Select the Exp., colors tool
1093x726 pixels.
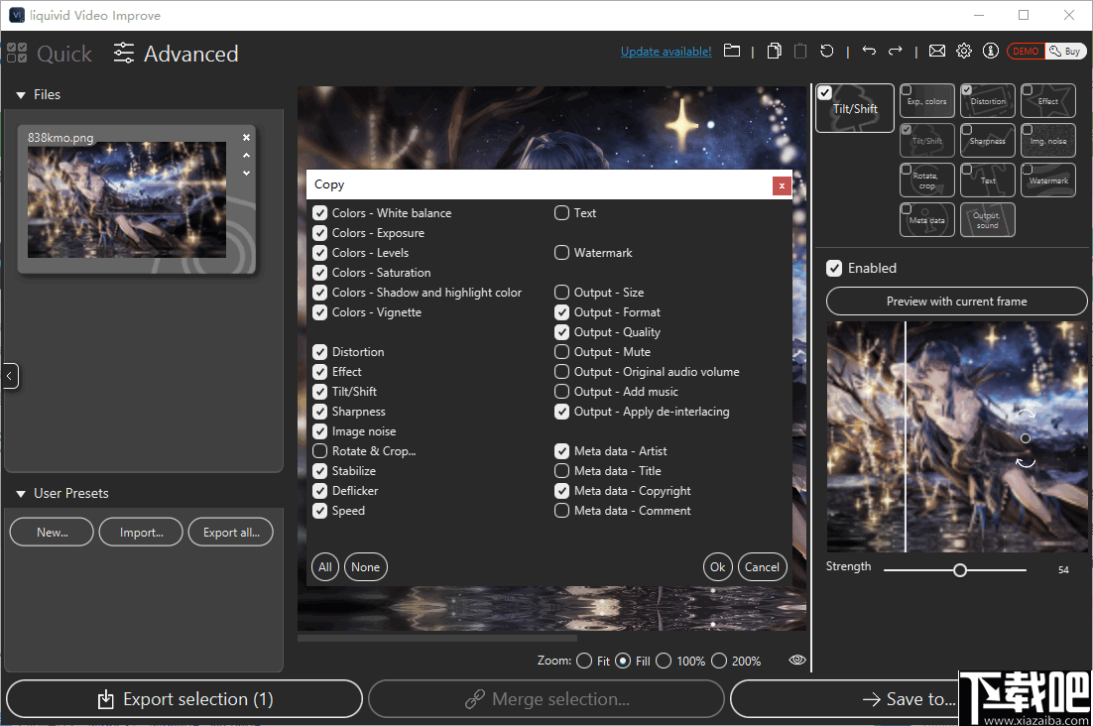pos(926,100)
